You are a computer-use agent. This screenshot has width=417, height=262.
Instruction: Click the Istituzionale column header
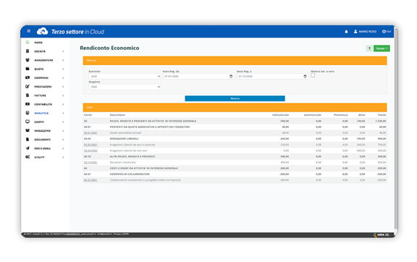[280, 115]
